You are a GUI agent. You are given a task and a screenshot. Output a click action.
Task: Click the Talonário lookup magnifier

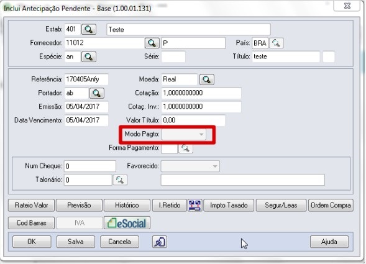click(120, 180)
